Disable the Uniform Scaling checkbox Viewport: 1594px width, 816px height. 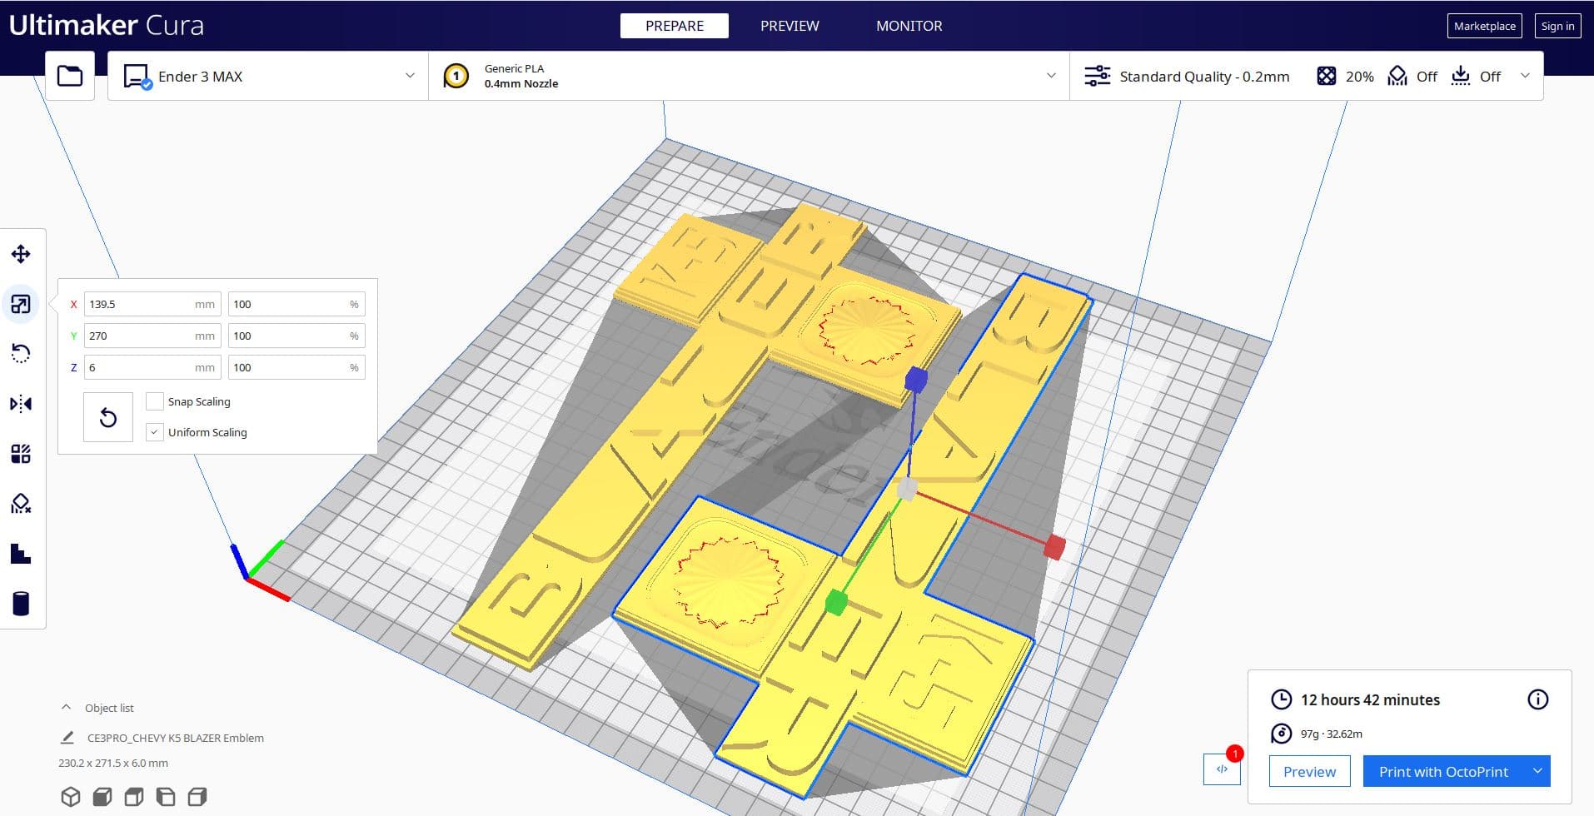154,432
